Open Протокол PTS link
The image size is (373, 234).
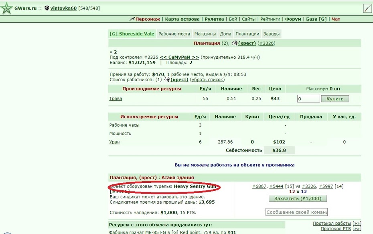click(336, 228)
